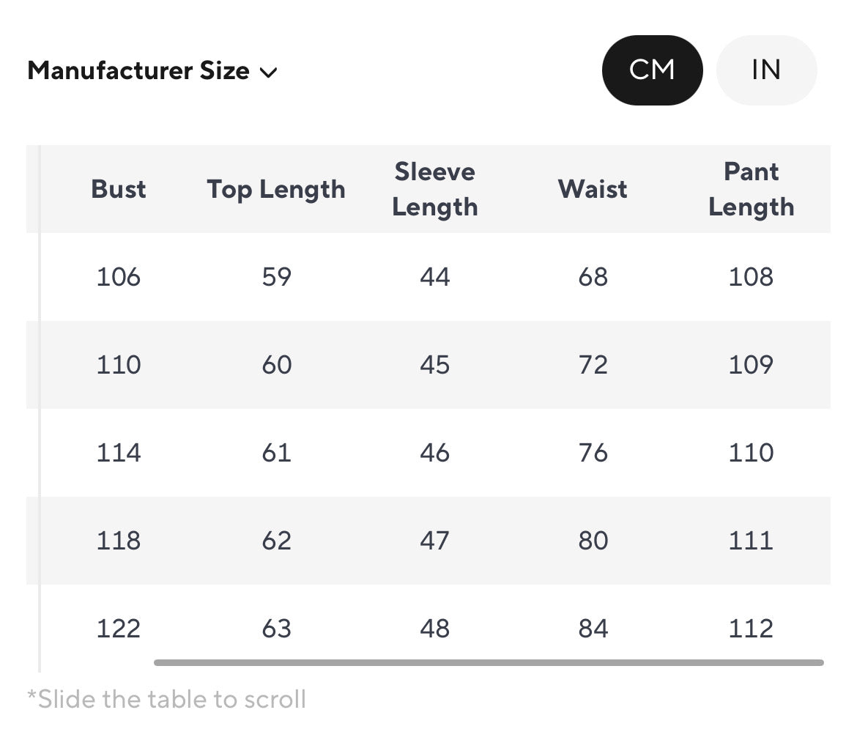Select the Top Length column header

click(276, 189)
